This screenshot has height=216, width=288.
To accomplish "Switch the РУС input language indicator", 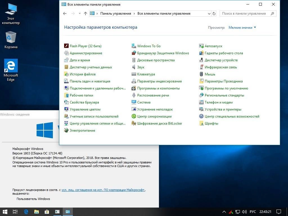I will pyautogui.click(x=253, y=212).
